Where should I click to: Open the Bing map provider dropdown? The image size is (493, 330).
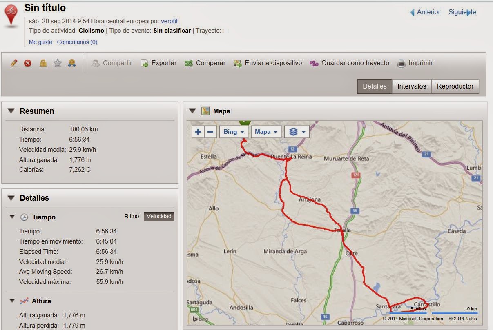[x=234, y=132]
